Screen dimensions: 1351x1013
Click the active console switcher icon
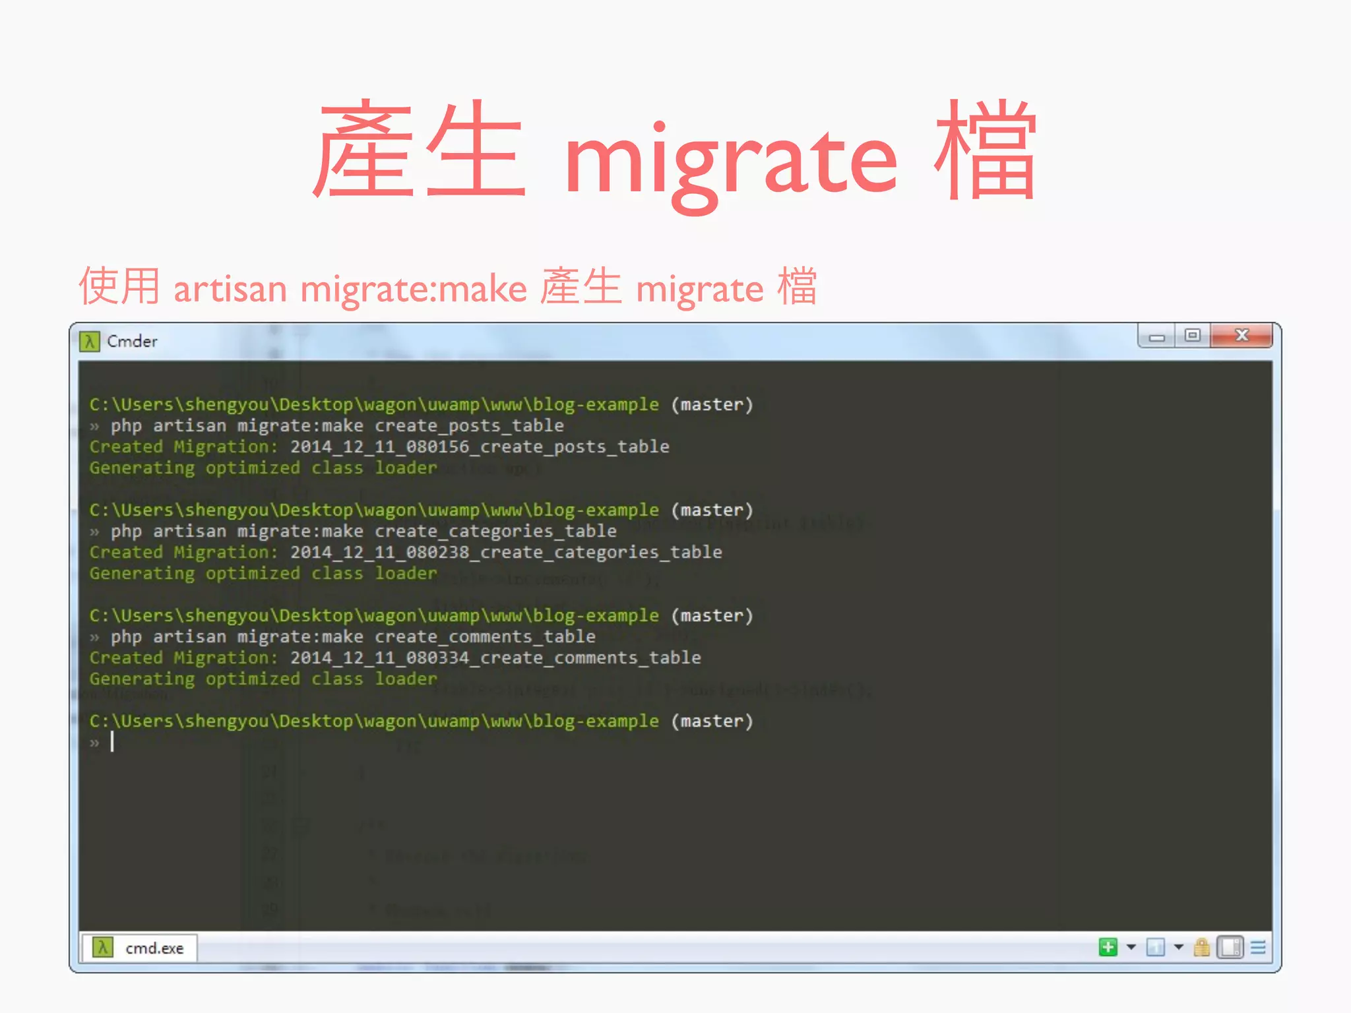point(1155,947)
